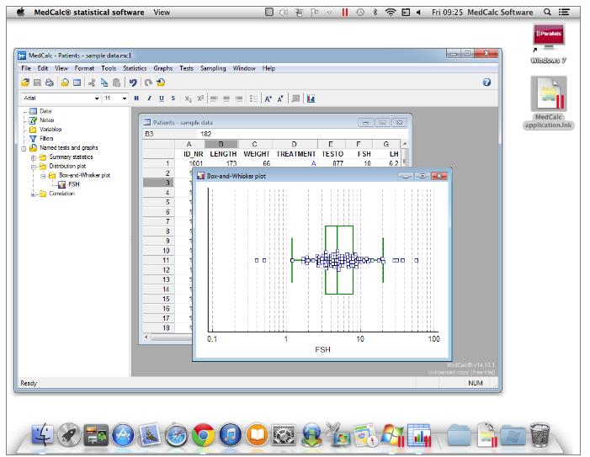The width and height of the screenshot is (590, 457).
Task: Open the Edit menu
Action: pyautogui.click(x=43, y=68)
